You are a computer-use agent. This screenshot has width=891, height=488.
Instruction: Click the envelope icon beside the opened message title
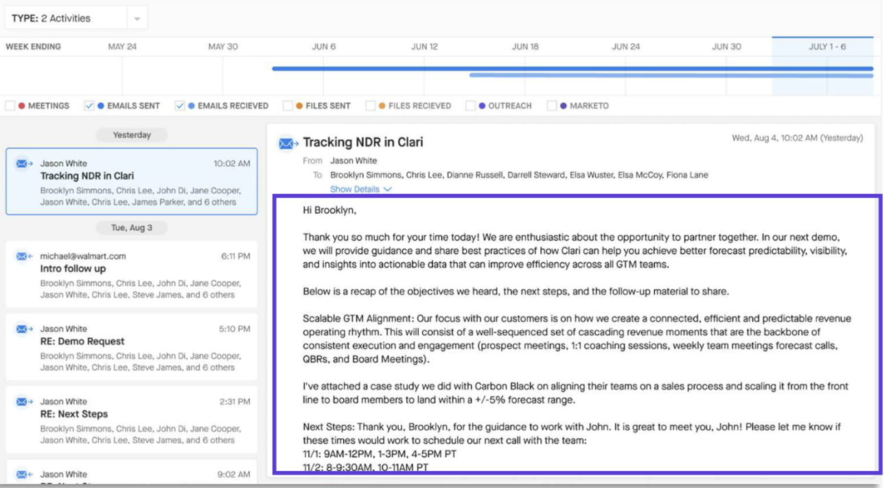point(288,143)
